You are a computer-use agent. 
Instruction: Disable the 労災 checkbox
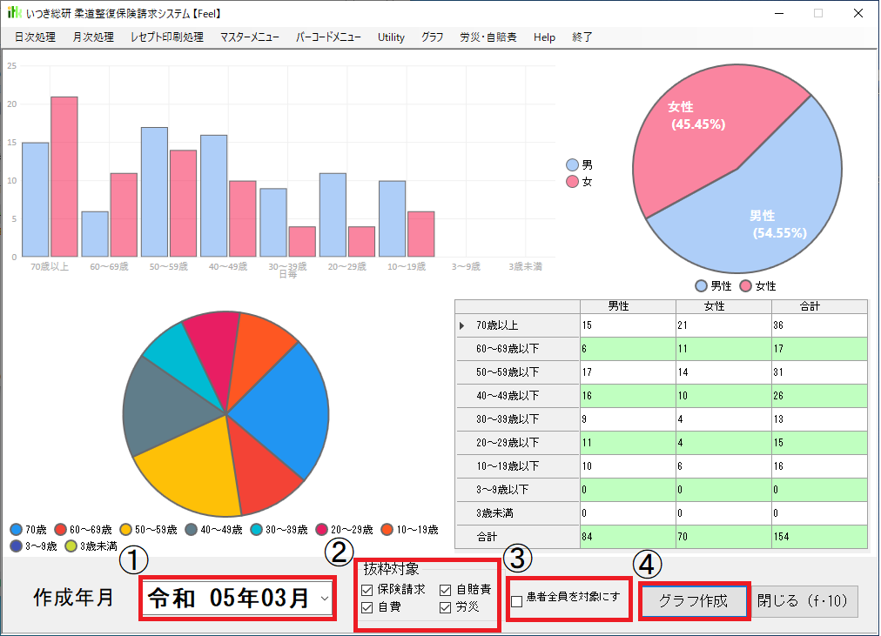(x=446, y=607)
